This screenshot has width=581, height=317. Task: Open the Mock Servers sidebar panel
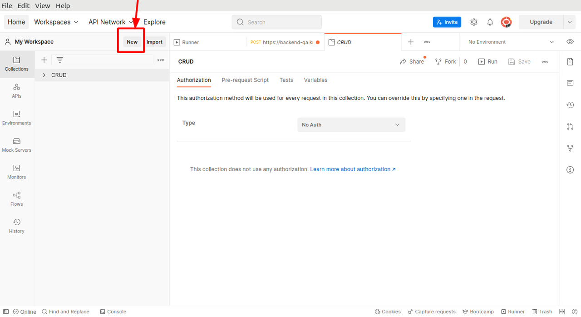point(17,145)
